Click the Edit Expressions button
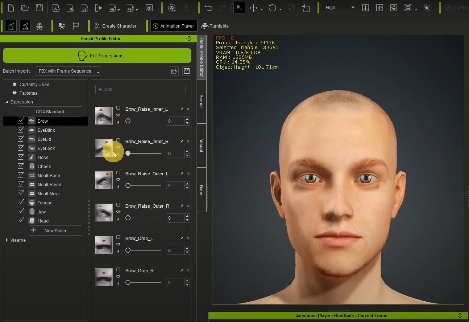The height and width of the screenshot is (322, 469). [x=97, y=56]
